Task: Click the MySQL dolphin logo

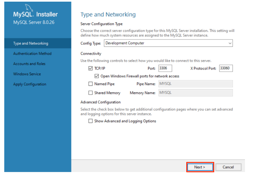Action: (29, 8)
